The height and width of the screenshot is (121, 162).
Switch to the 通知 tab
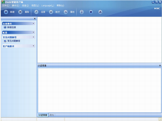click(51, 115)
